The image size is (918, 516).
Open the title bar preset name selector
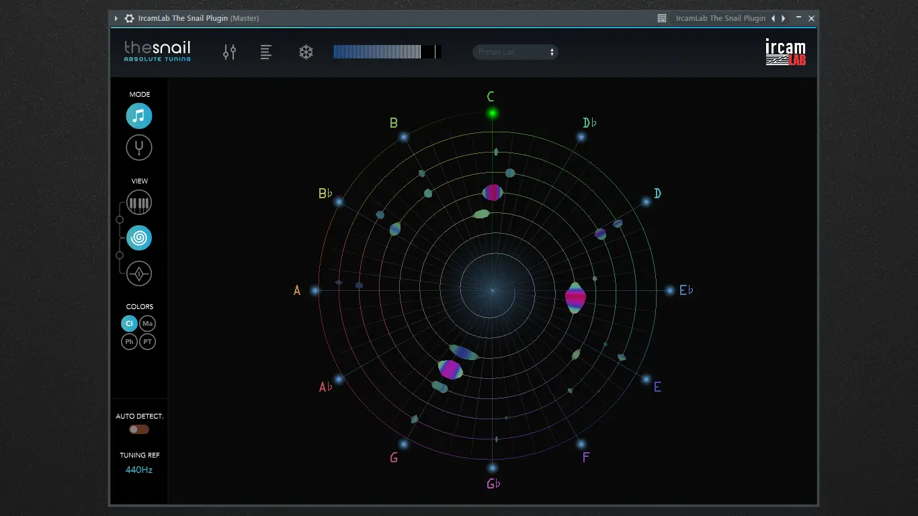720,18
